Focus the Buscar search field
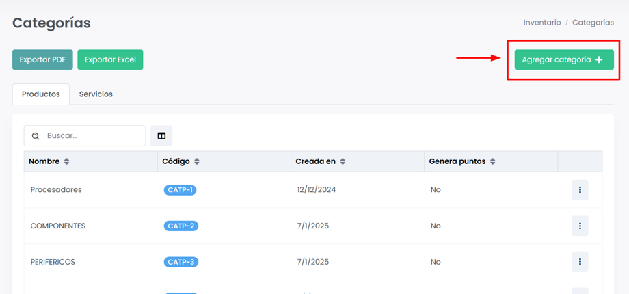 pos(92,136)
